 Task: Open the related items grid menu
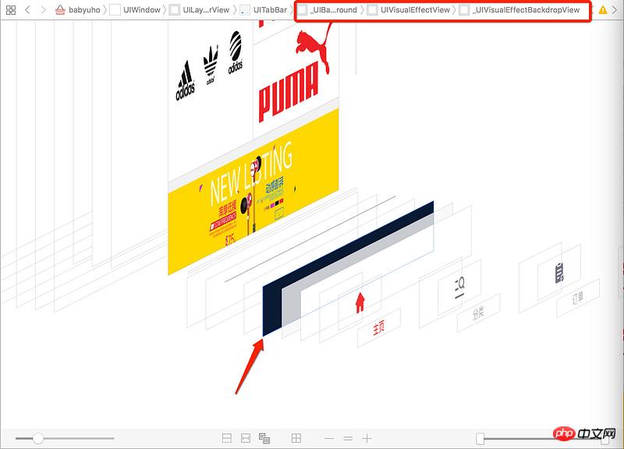[11, 10]
